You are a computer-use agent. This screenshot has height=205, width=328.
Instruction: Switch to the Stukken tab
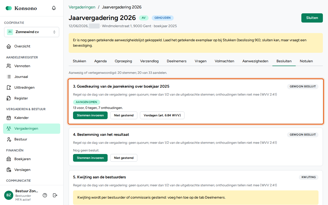pos(79,61)
